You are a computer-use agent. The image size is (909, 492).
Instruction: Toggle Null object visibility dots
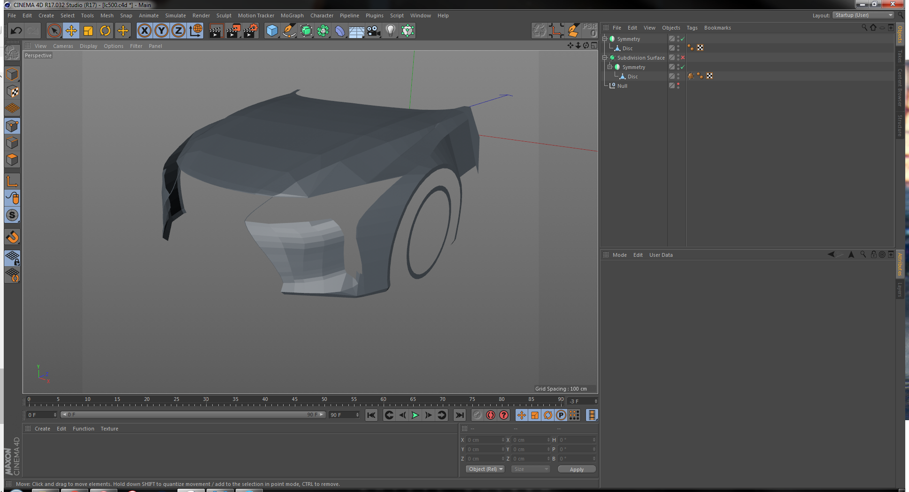coord(678,85)
